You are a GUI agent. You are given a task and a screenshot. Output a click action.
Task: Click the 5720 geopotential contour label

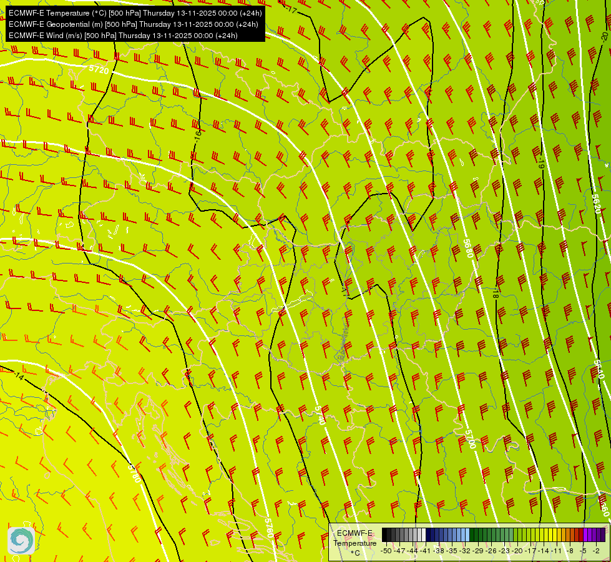(99, 70)
